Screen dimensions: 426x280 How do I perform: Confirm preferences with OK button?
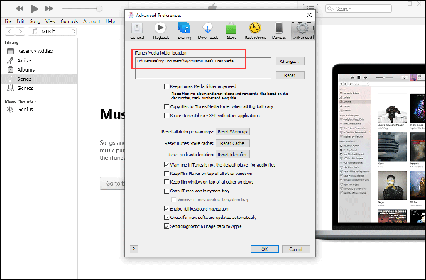click(265, 249)
